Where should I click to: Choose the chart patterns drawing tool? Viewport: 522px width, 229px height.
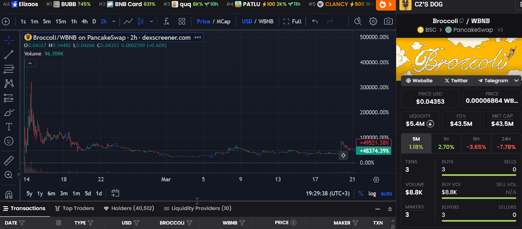[9, 83]
